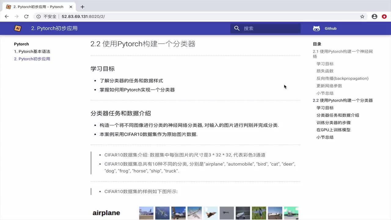Image resolution: width=391 pixels, height=220 pixels.
Task: Go to 在GPU上训练模型 in contents
Action: [x=333, y=130]
